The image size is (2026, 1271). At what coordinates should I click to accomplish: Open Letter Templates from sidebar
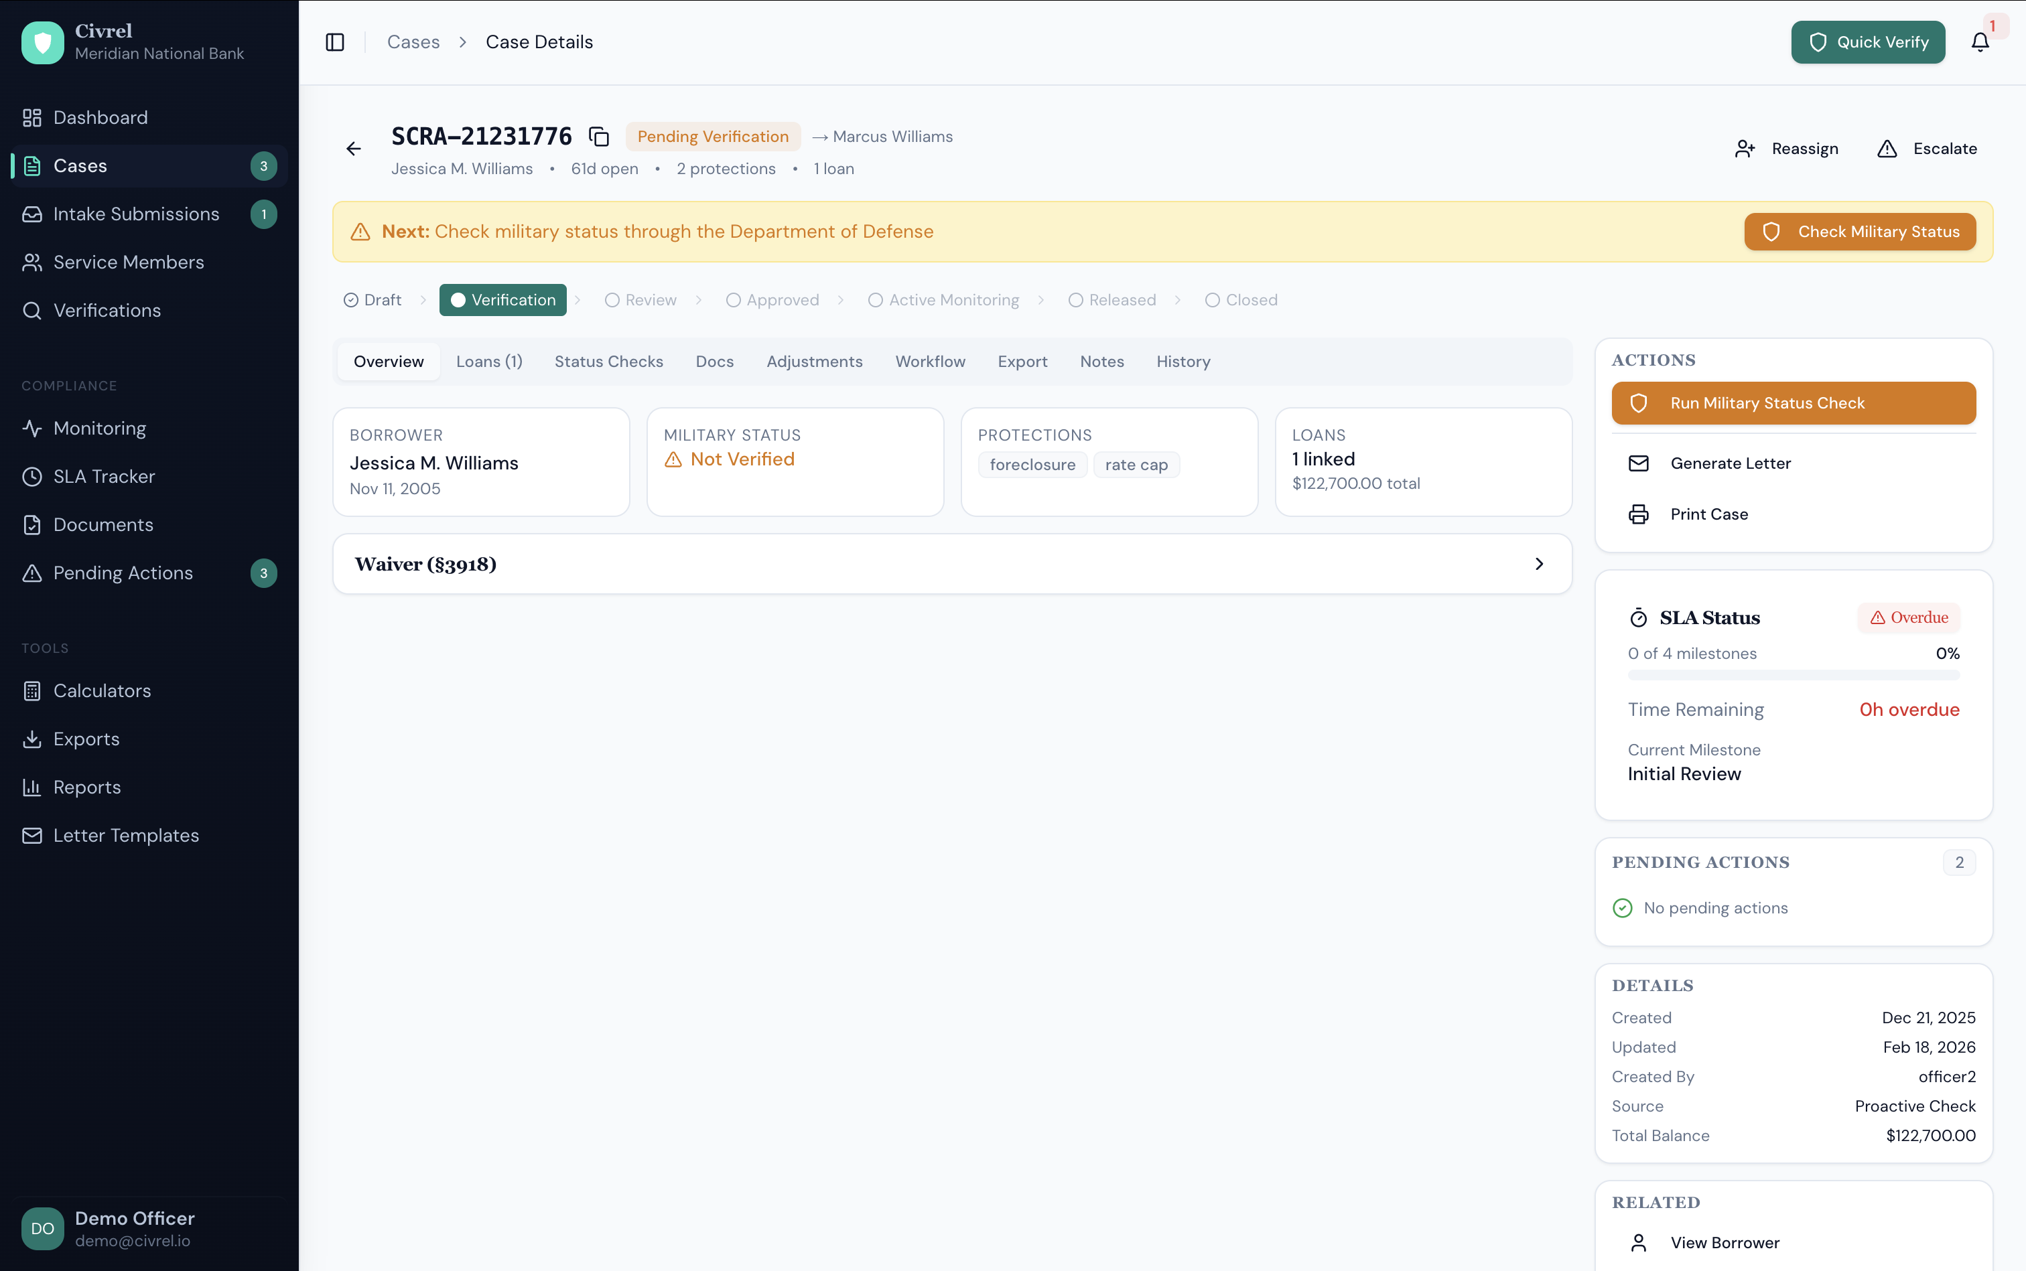pos(127,835)
